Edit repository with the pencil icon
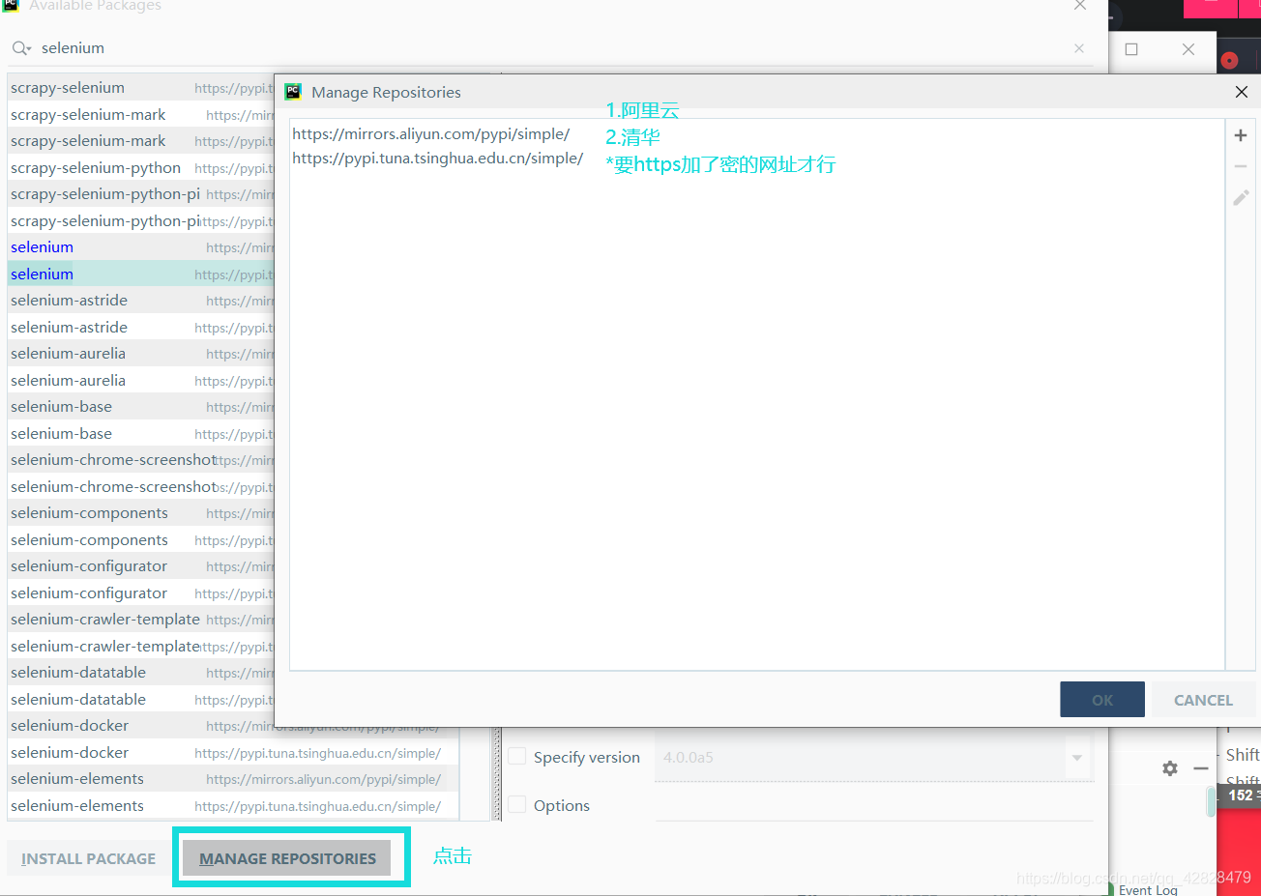 (1241, 197)
